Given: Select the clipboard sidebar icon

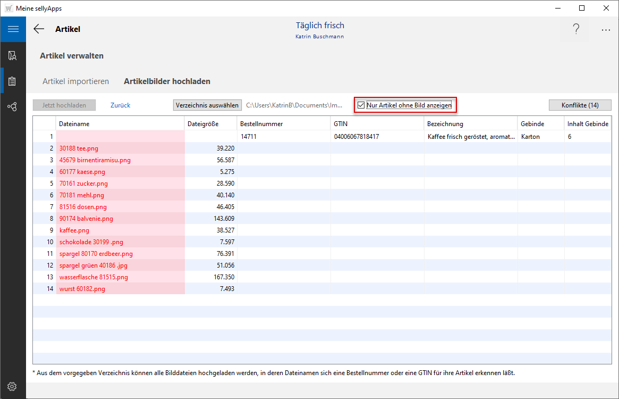Looking at the screenshot, I should tap(13, 81).
